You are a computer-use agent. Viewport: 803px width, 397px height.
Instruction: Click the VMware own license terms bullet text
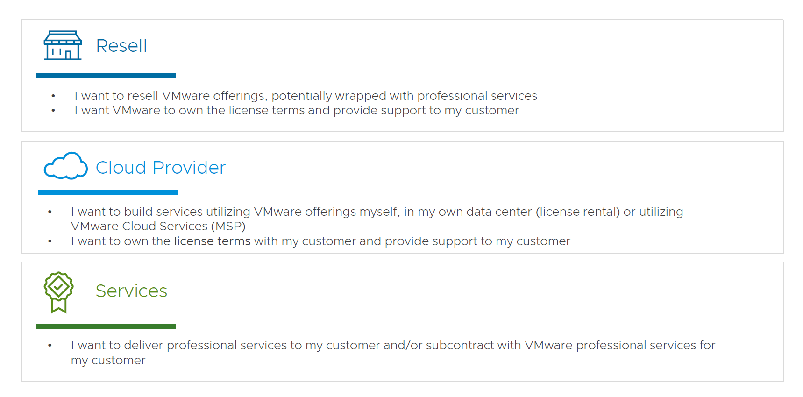point(297,111)
